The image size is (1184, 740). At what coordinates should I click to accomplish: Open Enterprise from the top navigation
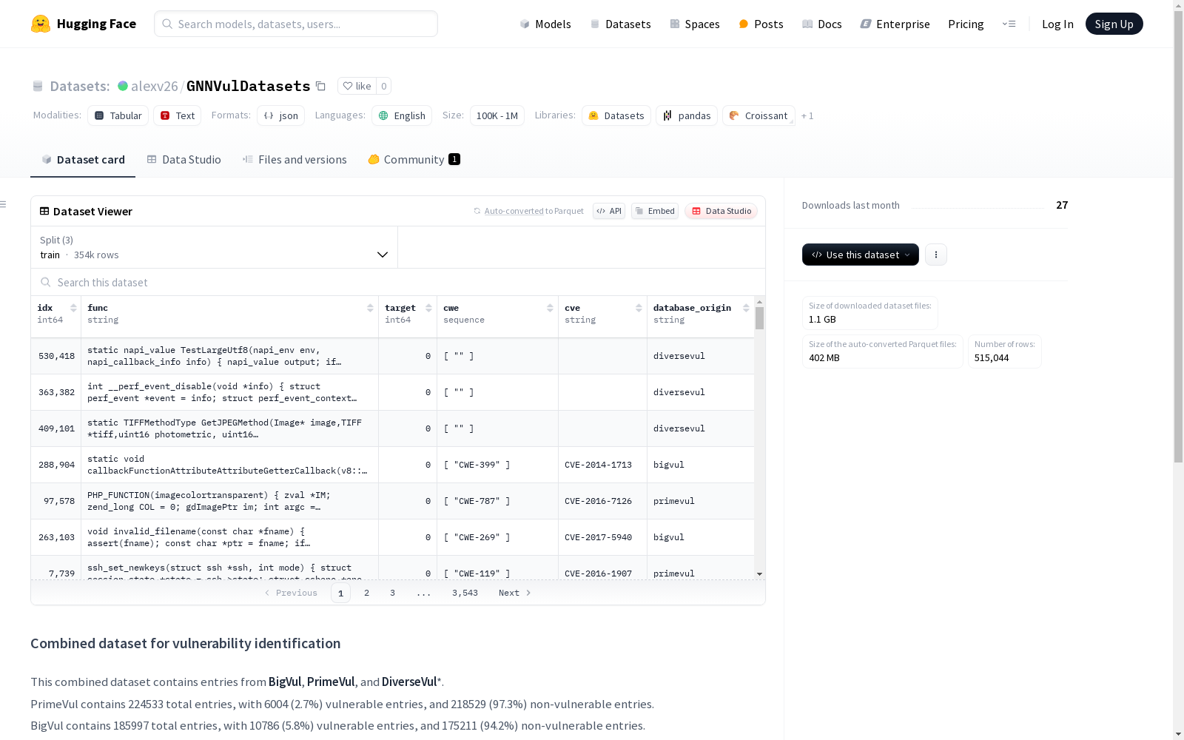895,24
